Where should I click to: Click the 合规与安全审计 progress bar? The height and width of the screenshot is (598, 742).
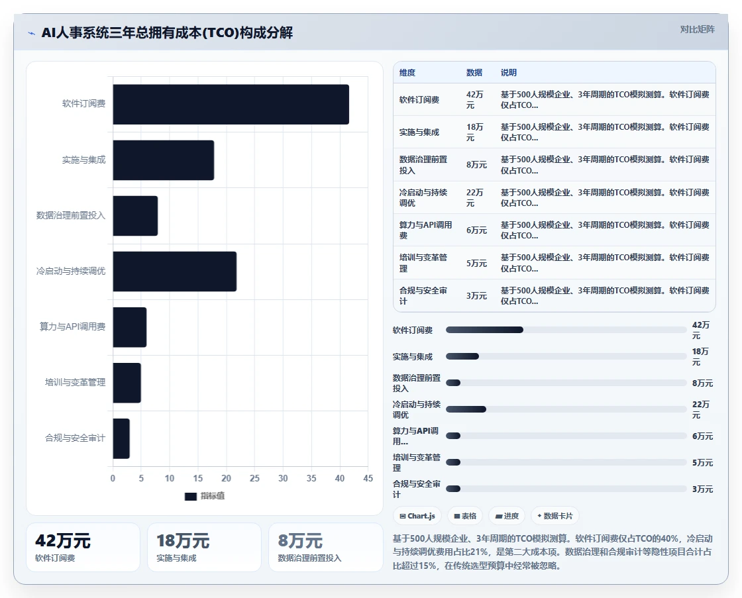pyautogui.click(x=566, y=489)
